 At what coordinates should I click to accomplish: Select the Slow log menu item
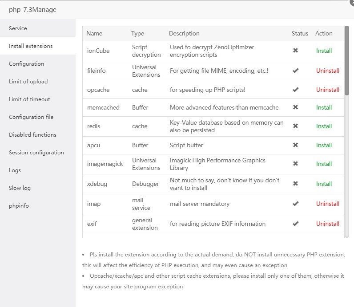click(x=20, y=188)
